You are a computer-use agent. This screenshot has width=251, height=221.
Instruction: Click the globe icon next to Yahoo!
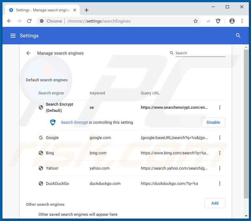41,168
